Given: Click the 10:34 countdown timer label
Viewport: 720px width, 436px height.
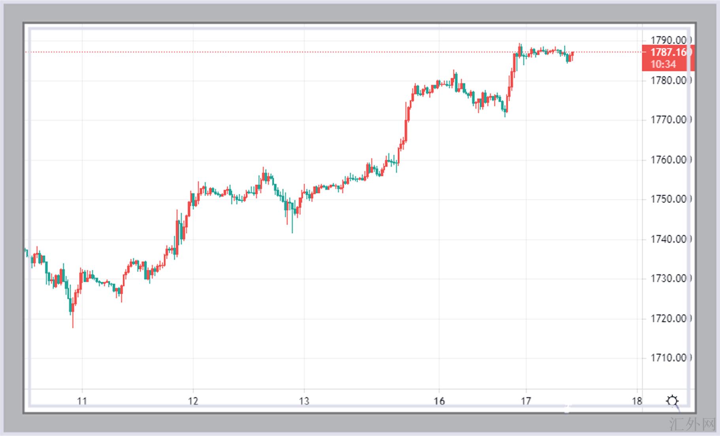Looking at the screenshot, I should pyautogui.click(x=663, y=64).
